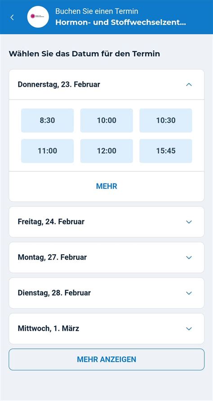
Task: Expand the Dienstag, 28. Februar chevron
Action: [x=189, y=293]
